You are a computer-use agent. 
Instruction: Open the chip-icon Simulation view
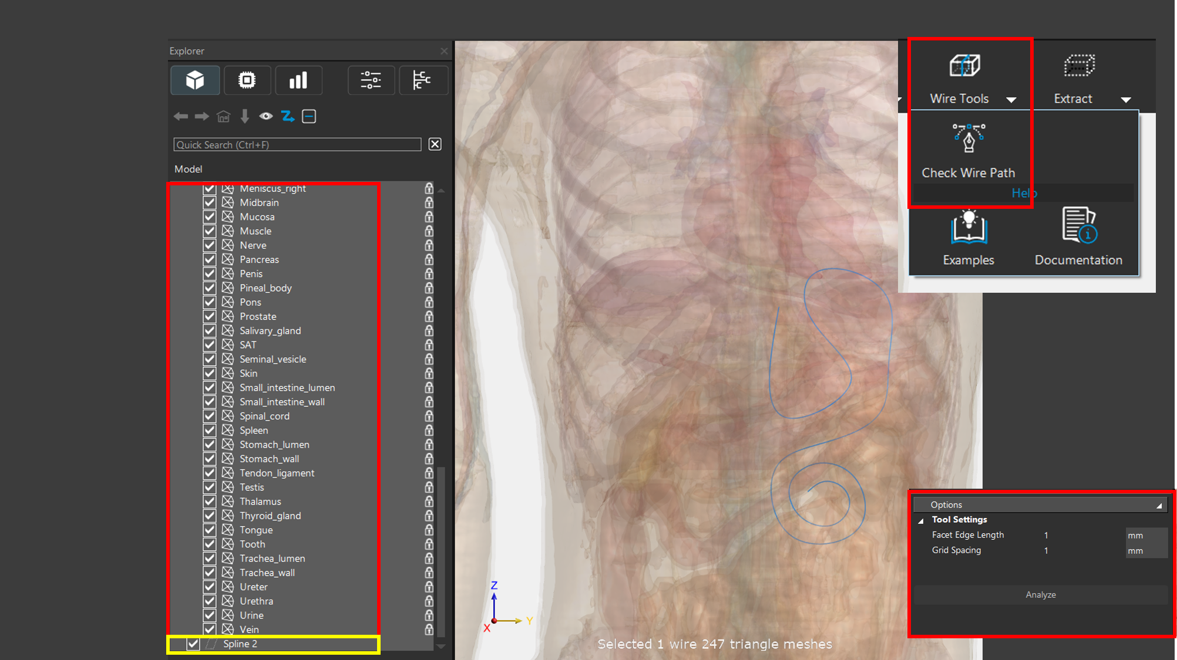point(247,80)
